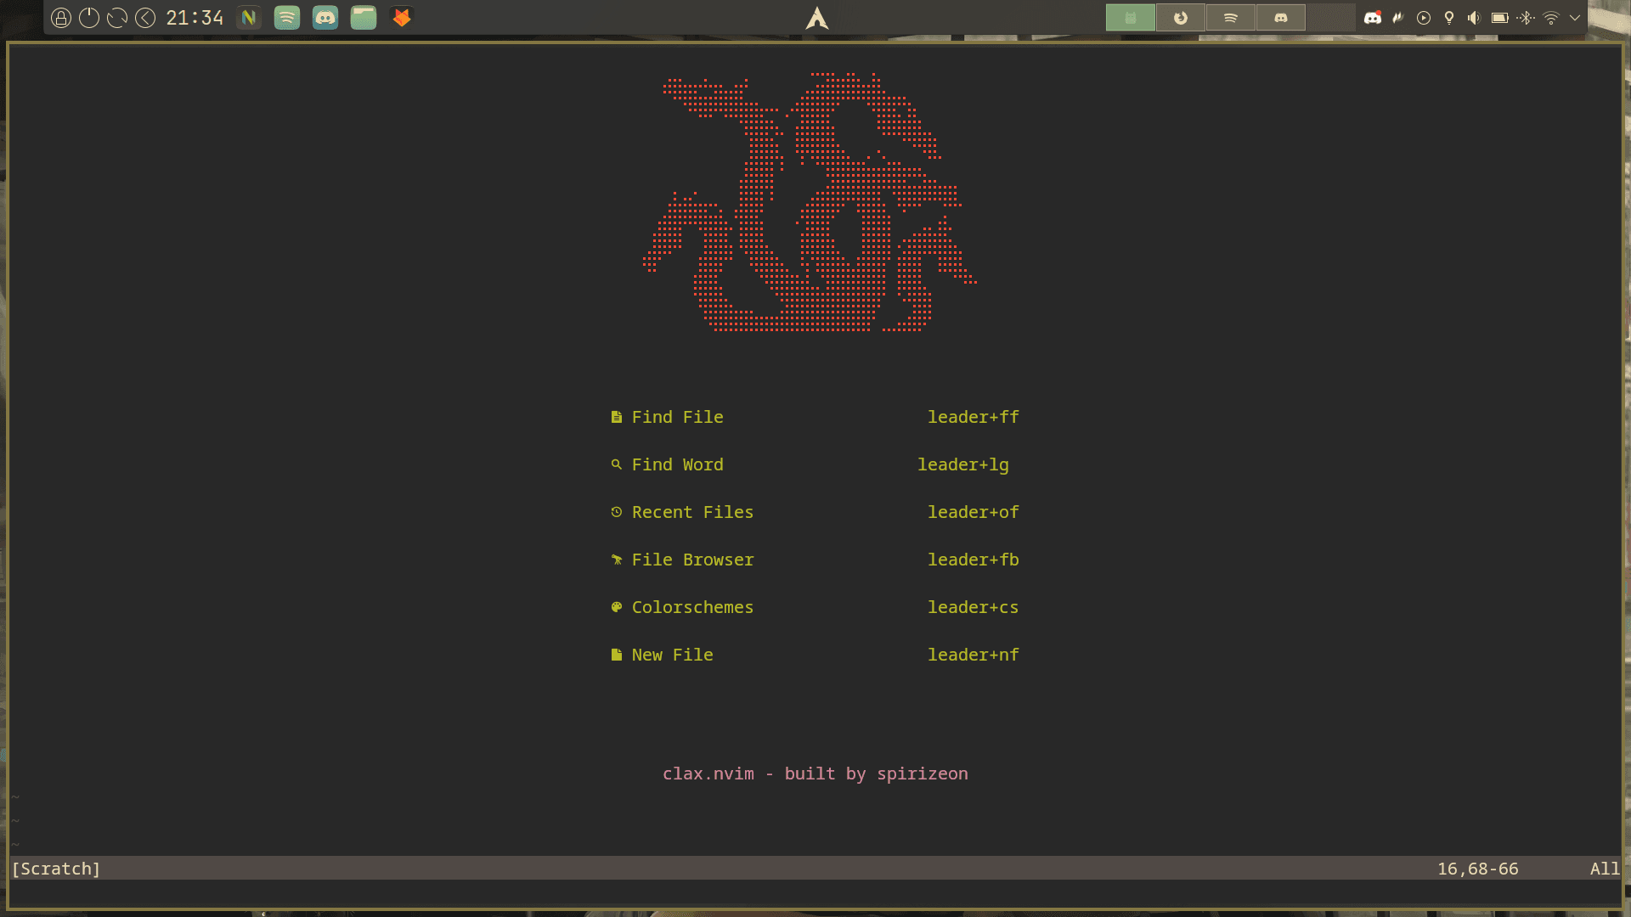Image resolution: width=1631 pixels, height=917 pixels.
Task: Click the magnifier icon next to Find Word
Action: (616, 464)
